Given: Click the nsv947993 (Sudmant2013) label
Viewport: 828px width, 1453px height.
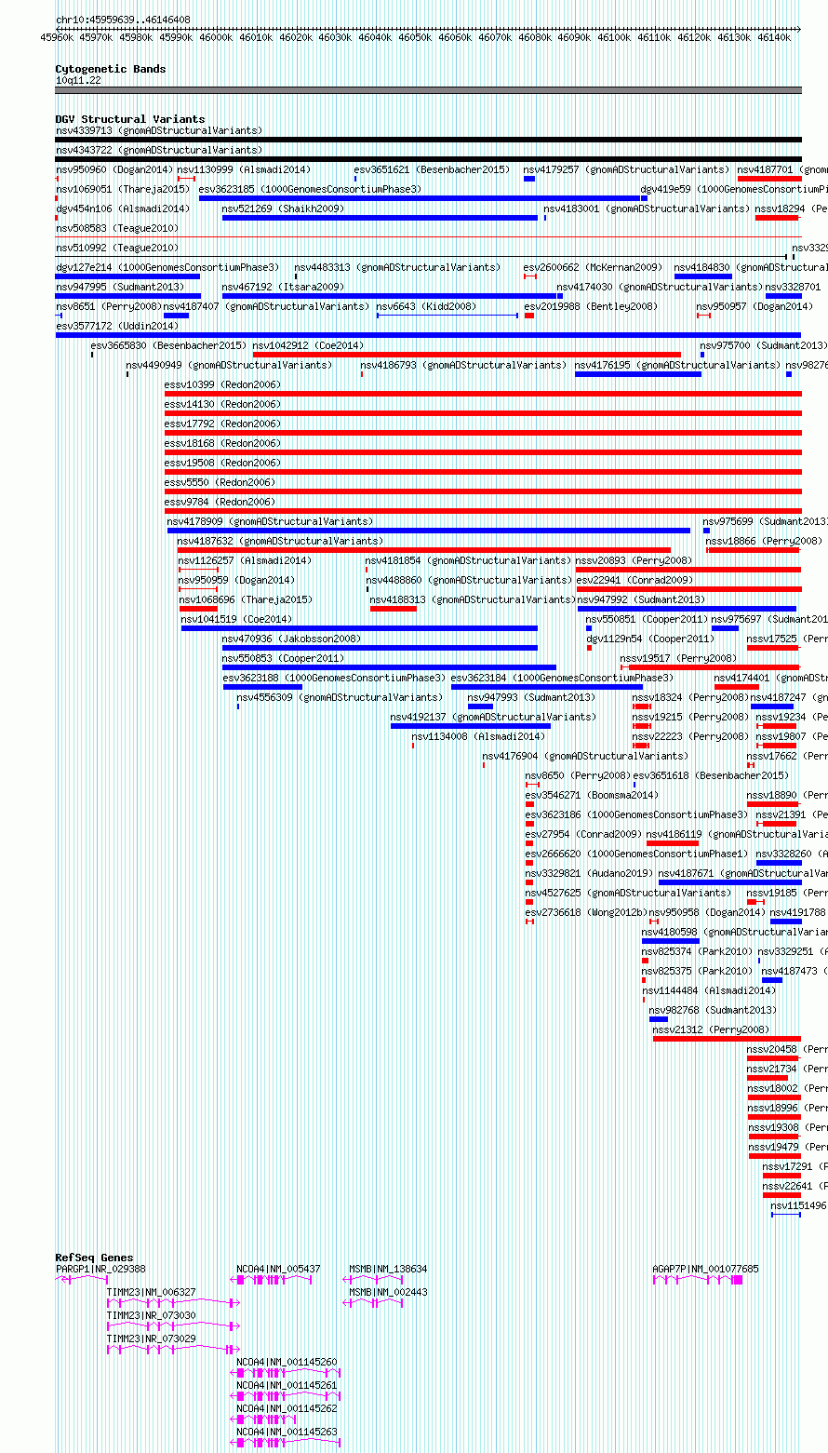Looking at the screenshot, I should click(531, 697).
